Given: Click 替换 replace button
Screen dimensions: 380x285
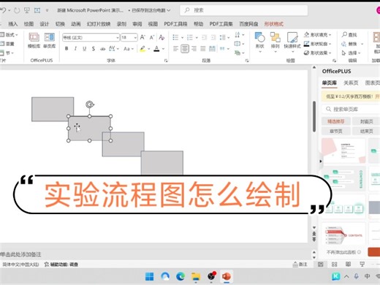Looking at the screenshot, I should tap(349, 44).
